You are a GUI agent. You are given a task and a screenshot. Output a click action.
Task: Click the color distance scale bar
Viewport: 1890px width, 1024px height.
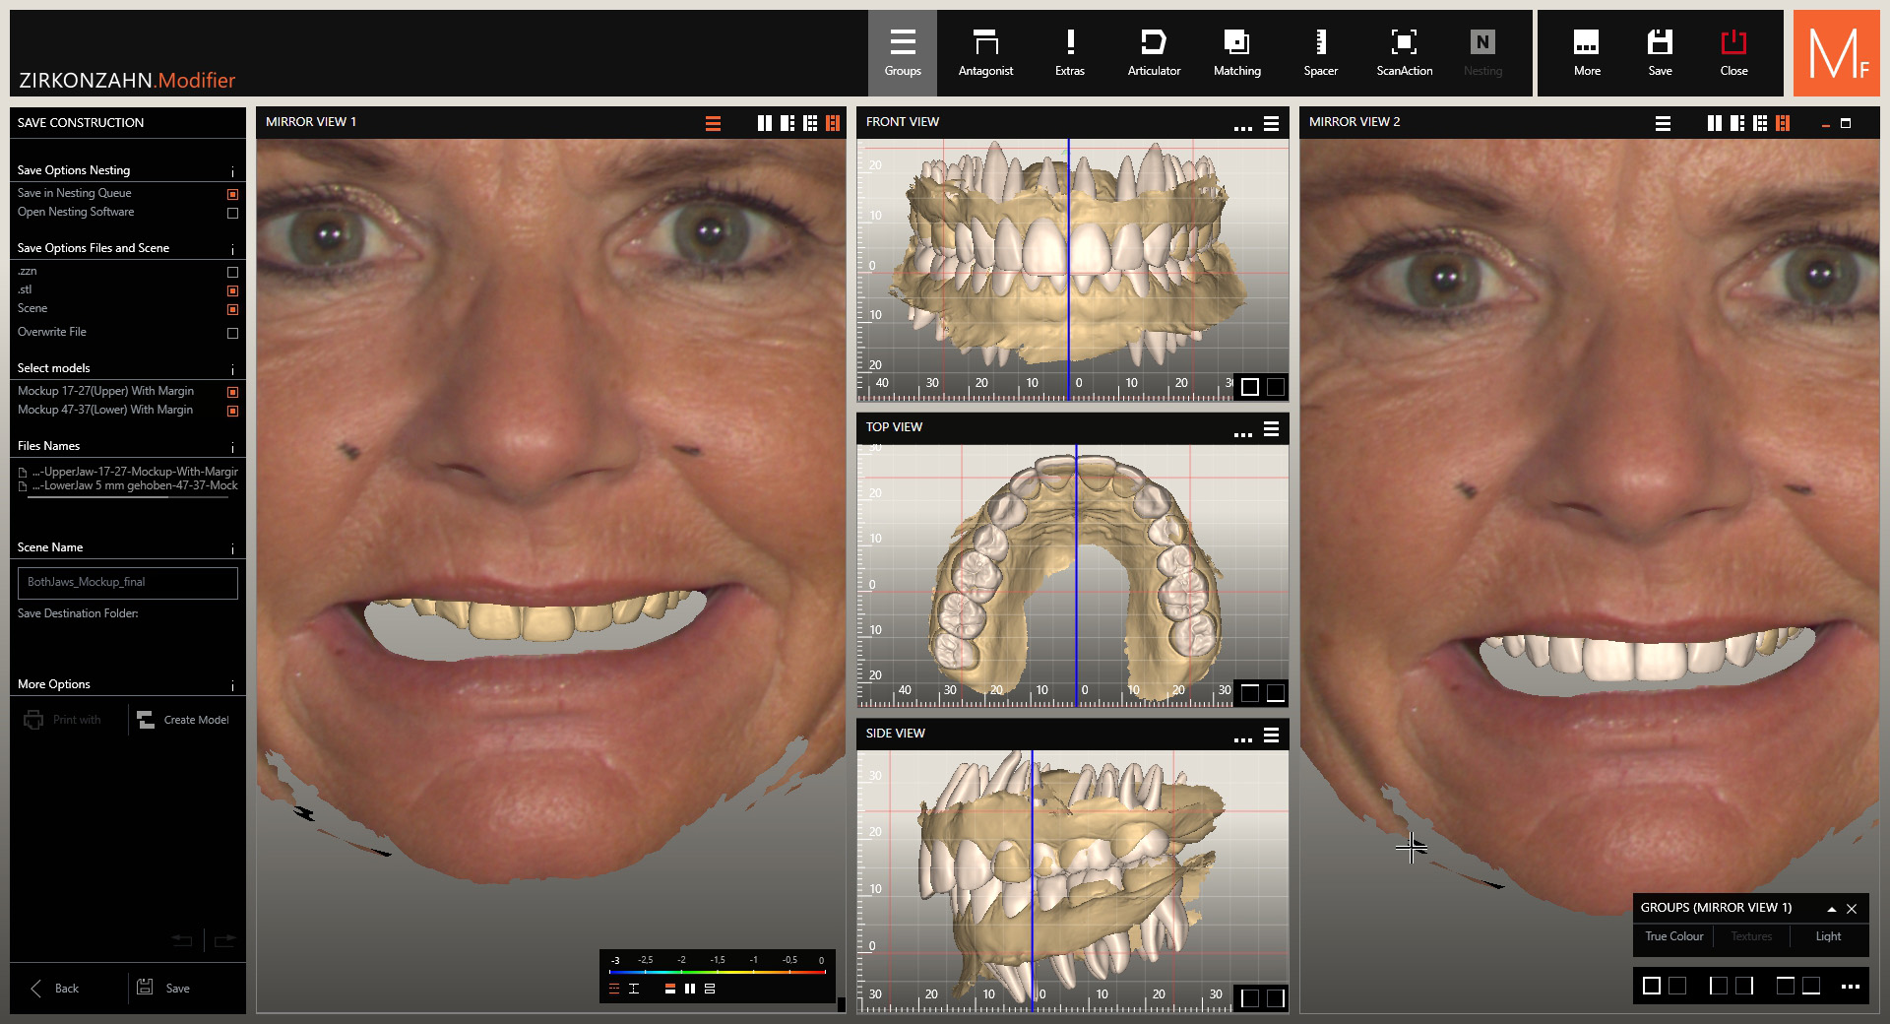pos(717,972)
